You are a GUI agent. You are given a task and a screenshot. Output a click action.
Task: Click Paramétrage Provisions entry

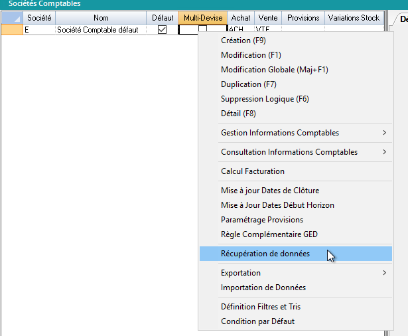pyautogui.click(x=261, y=220)
